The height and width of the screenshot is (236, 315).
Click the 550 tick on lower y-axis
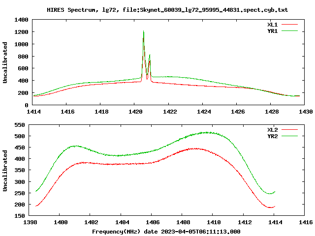pyautogui.click(x=20, y=125)
